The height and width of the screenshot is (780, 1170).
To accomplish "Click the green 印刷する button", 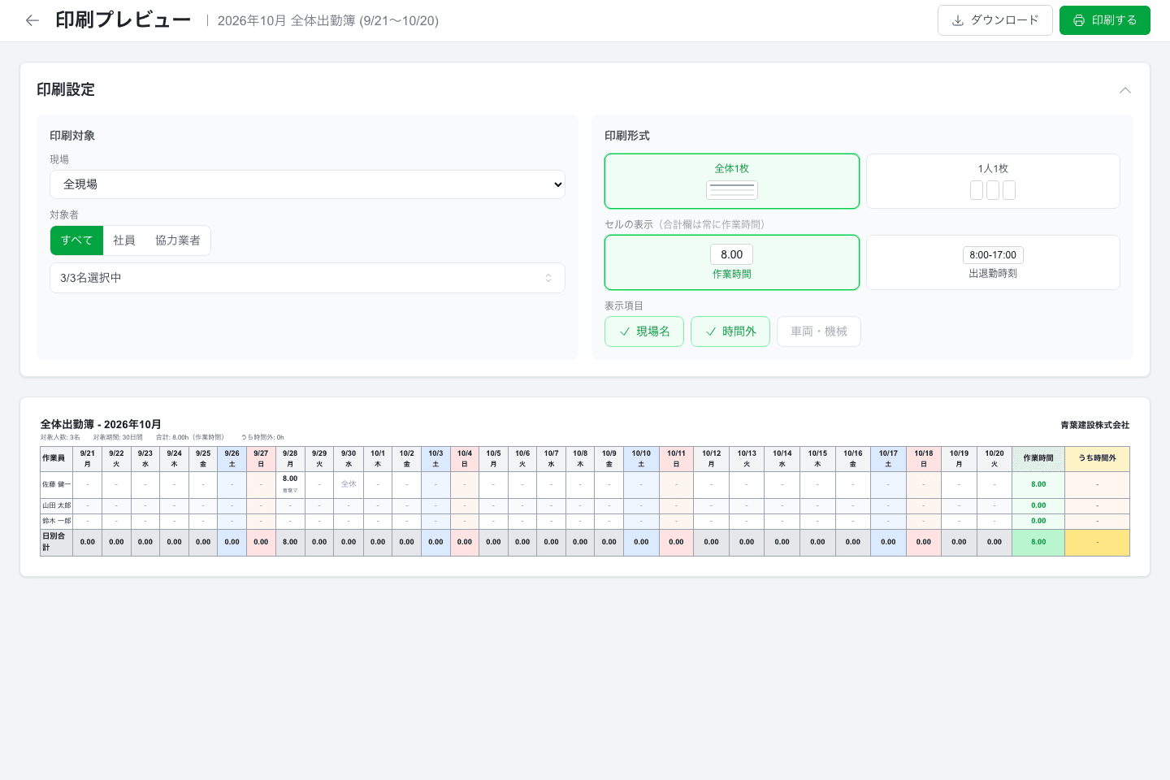I will (1105, 20).
